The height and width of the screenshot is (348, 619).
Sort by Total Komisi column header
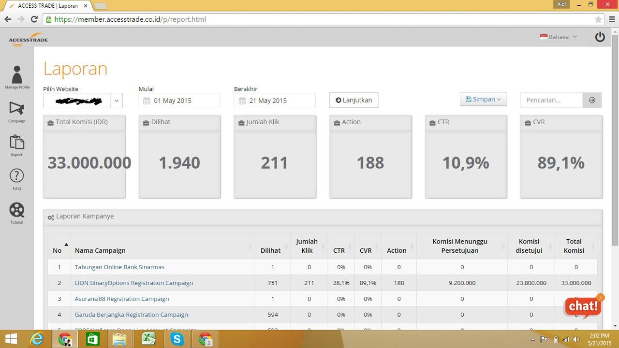[575, 246]
